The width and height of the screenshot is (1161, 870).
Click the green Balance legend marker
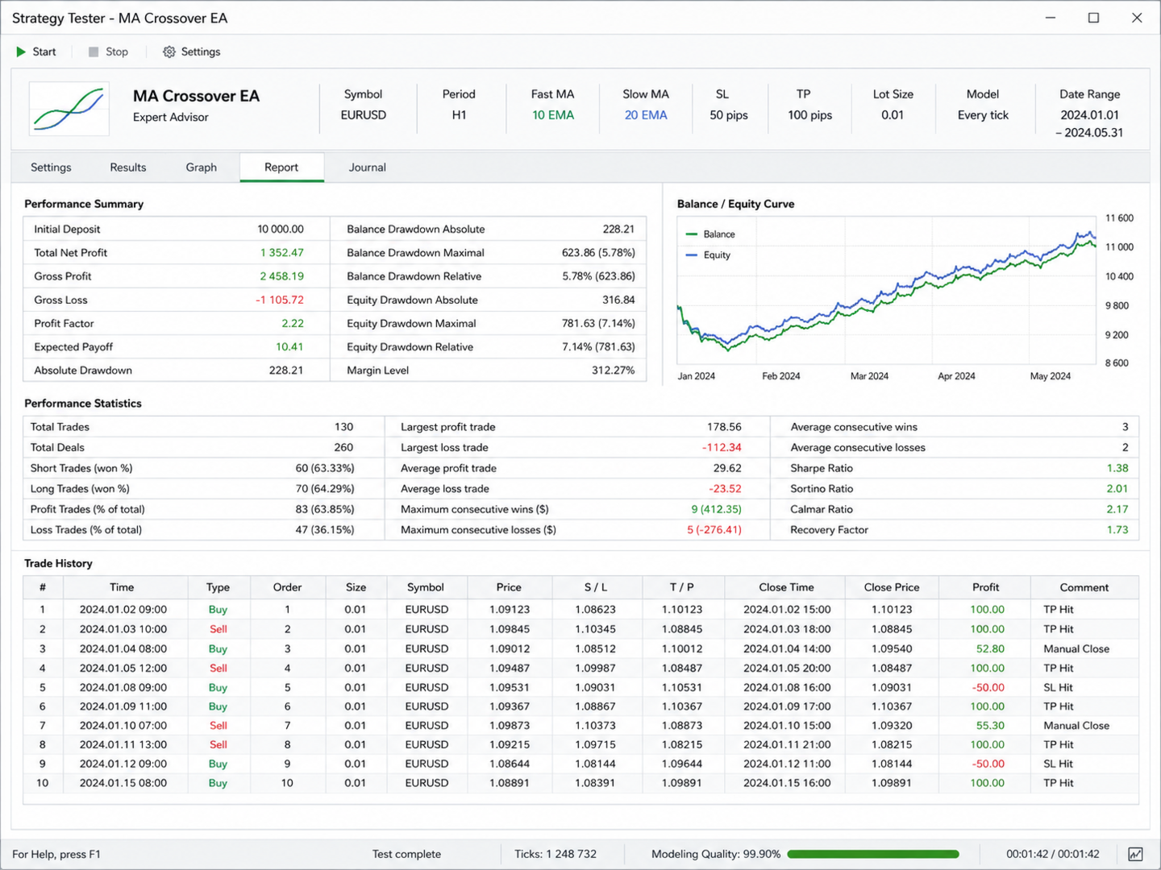pos(691,234)
